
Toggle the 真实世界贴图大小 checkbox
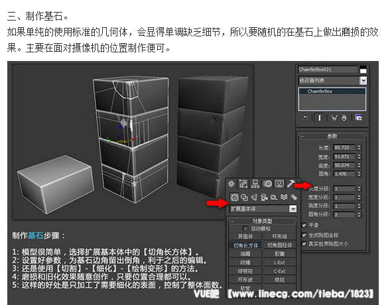[304, 243]
